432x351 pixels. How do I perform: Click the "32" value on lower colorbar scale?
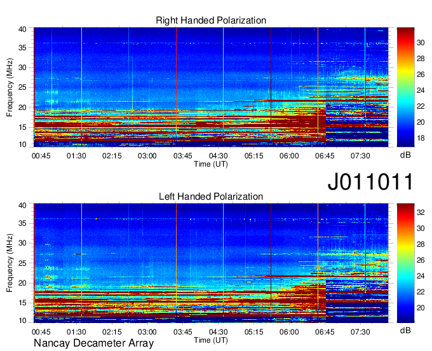coord(421,212)
